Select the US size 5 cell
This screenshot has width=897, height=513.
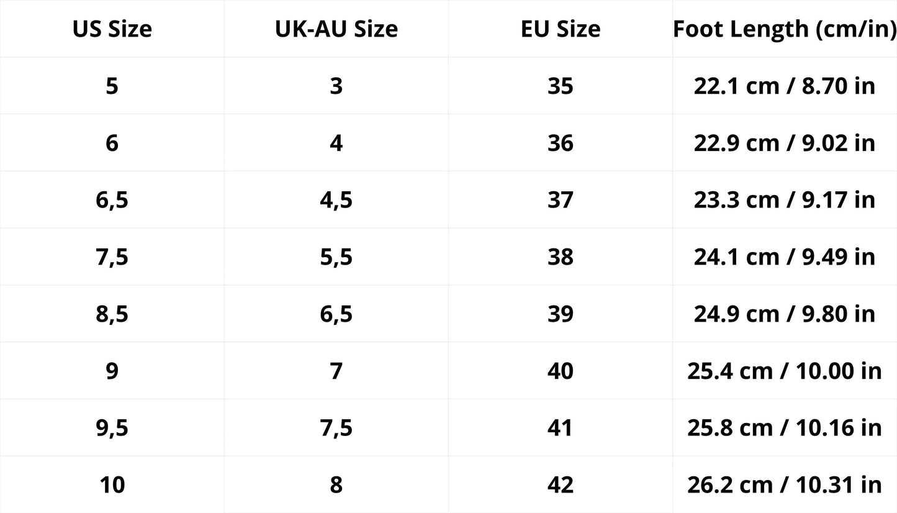112,86
